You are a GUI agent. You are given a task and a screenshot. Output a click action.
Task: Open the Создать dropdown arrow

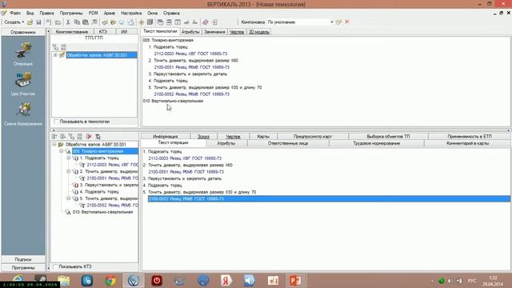pyautogui.click(x=23, y=22)
